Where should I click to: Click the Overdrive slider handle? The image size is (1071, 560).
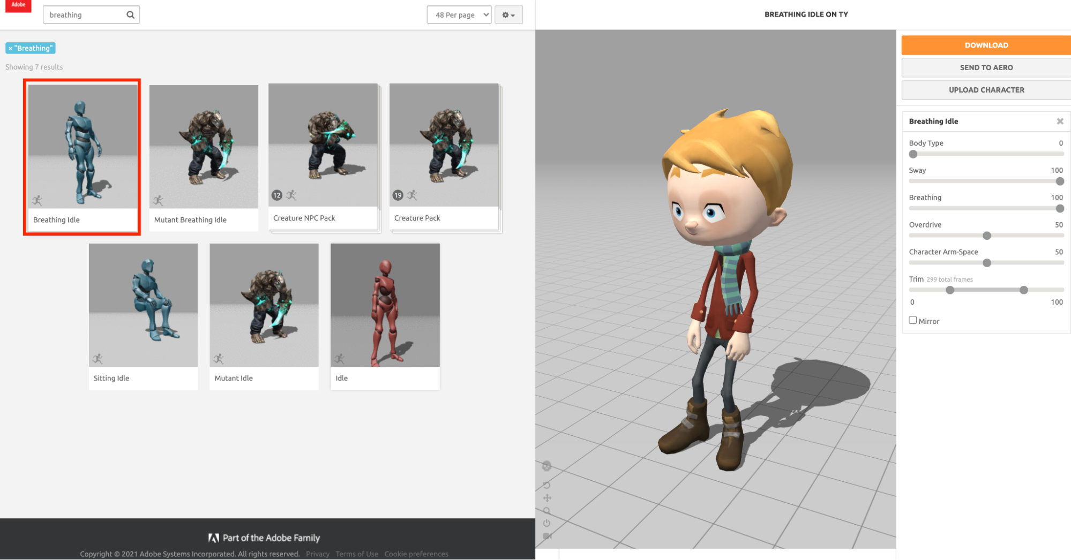pyautogui.click(x=987, y=236)
